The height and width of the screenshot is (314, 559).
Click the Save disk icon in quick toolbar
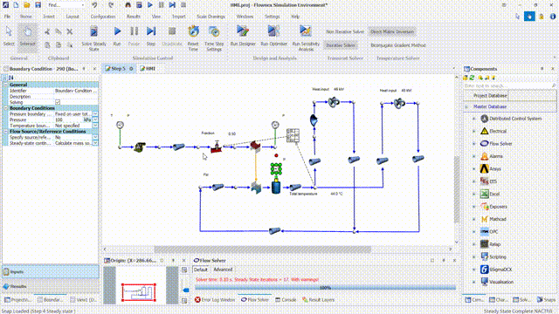38,5
